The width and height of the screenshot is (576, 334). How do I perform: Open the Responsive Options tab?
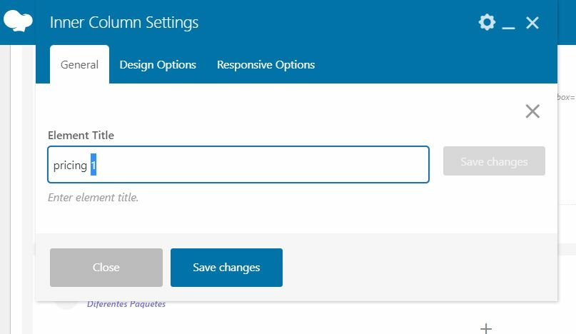tap(266, 65)
